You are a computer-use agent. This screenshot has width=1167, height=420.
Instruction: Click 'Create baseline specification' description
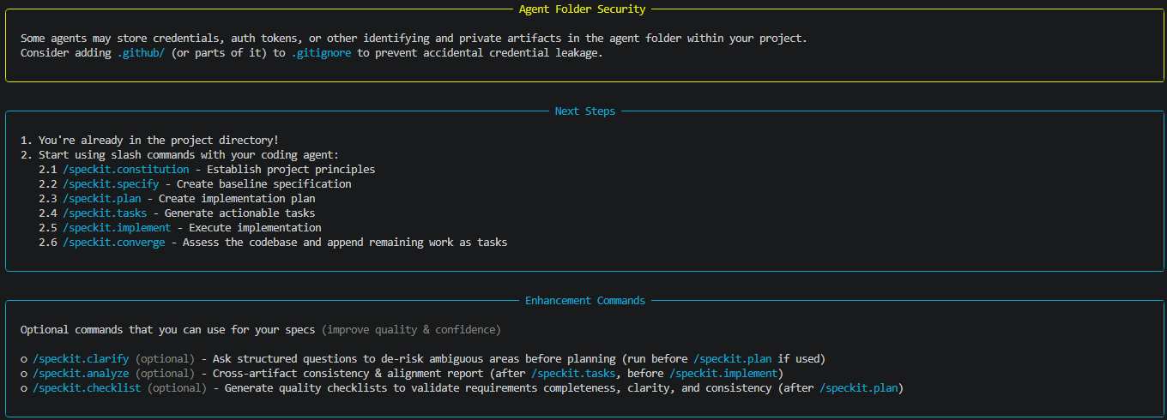[263, 184]
